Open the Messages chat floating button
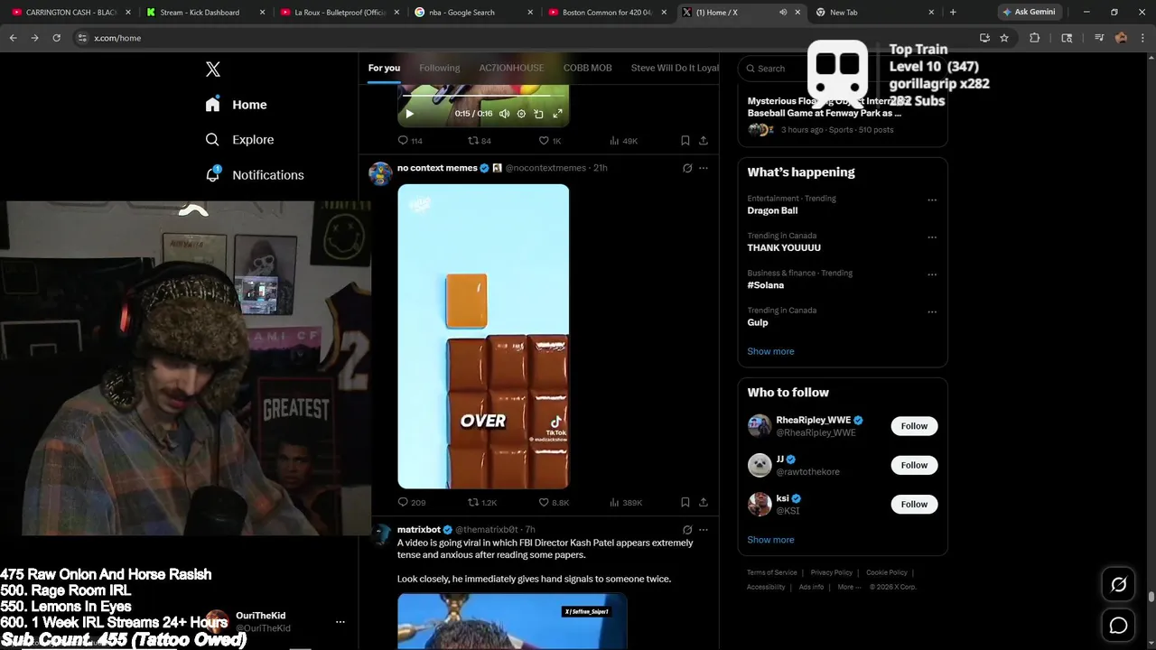1156x650 pixels. pyautogui.click(x=1118, y=625)
